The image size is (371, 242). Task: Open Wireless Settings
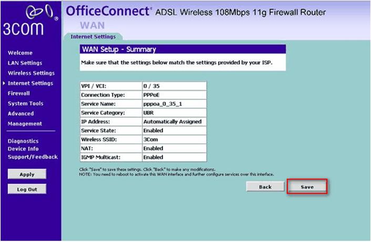click(x=31, y=73)
